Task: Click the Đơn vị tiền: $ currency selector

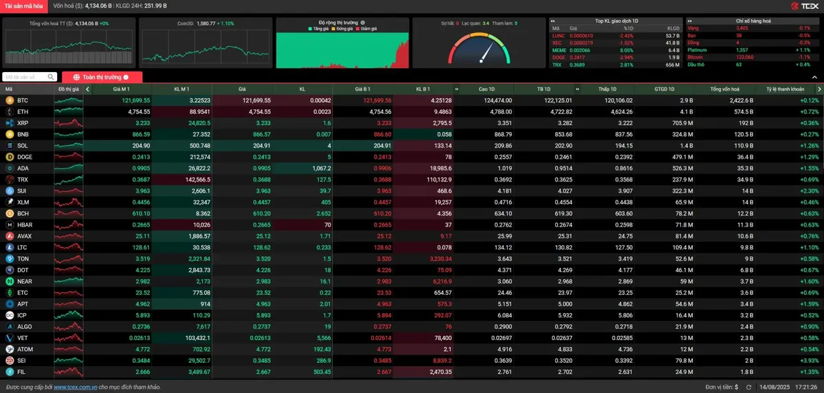Action: tap(722, 388)
